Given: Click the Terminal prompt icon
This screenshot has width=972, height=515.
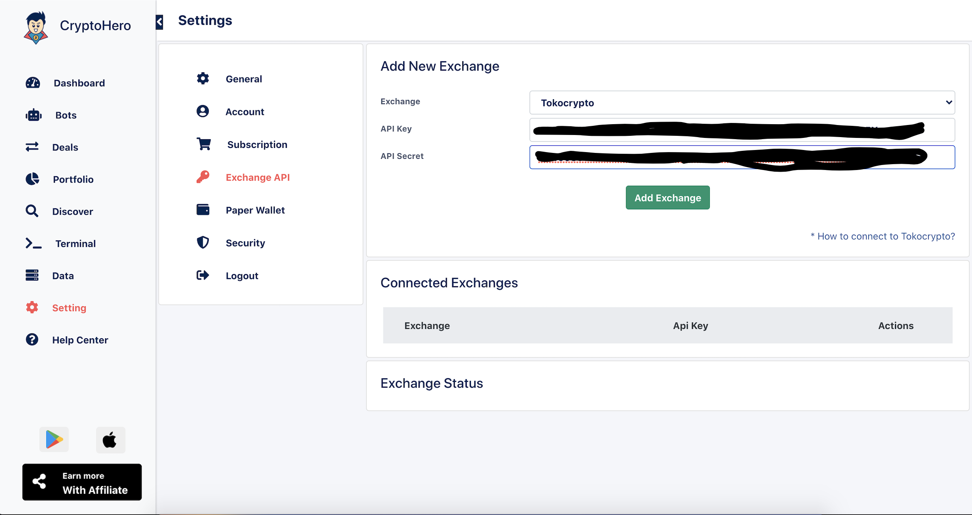Looking at the screenshot, I should (x=33, y=243).
